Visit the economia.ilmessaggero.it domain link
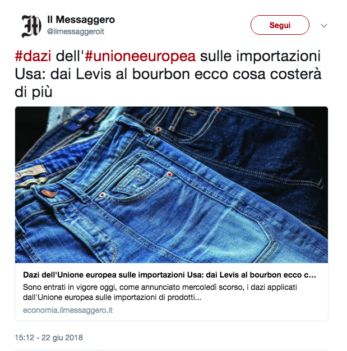 [68, 310]
